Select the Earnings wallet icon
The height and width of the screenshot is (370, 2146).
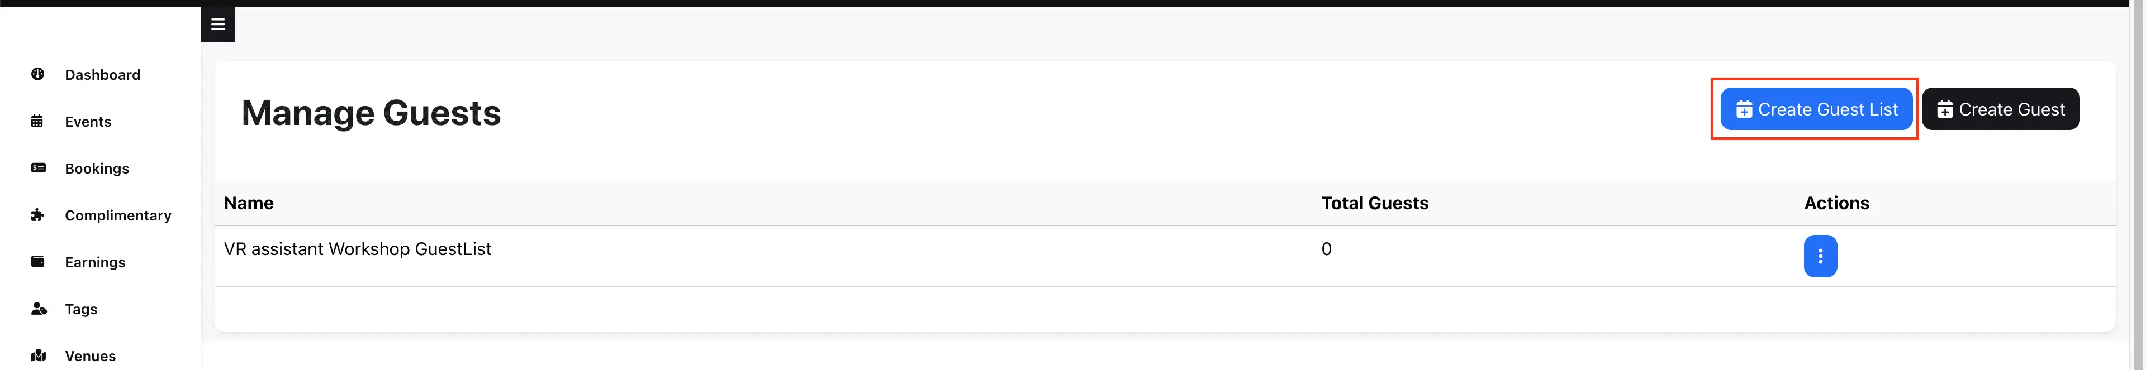(37, 262)
